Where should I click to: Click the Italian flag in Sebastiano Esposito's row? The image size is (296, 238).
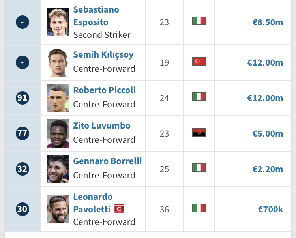(199, 21)
